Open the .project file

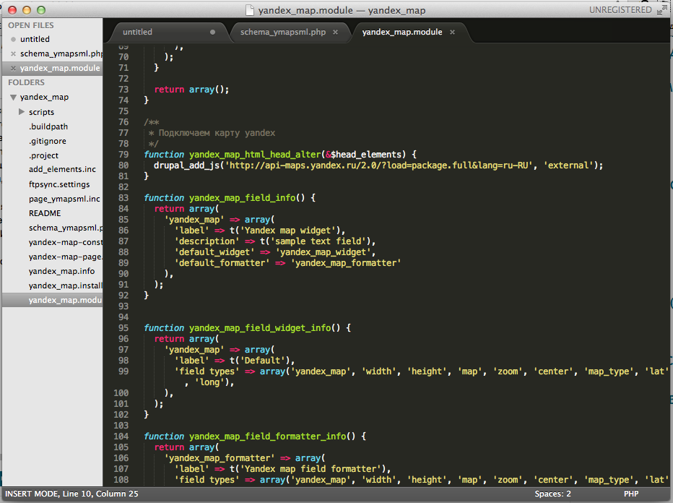click(43, 155)
